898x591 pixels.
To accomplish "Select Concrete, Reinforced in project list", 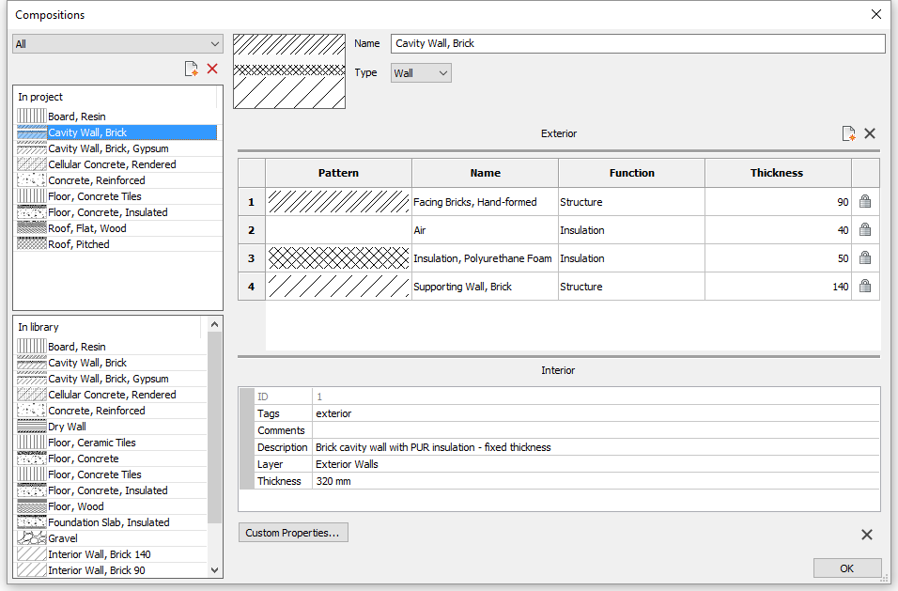I will point(97,180).
